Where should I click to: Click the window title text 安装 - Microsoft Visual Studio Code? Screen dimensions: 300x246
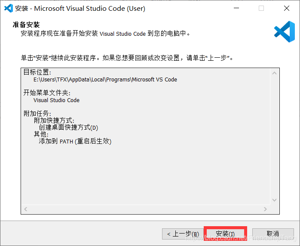[x=80, y=8]
